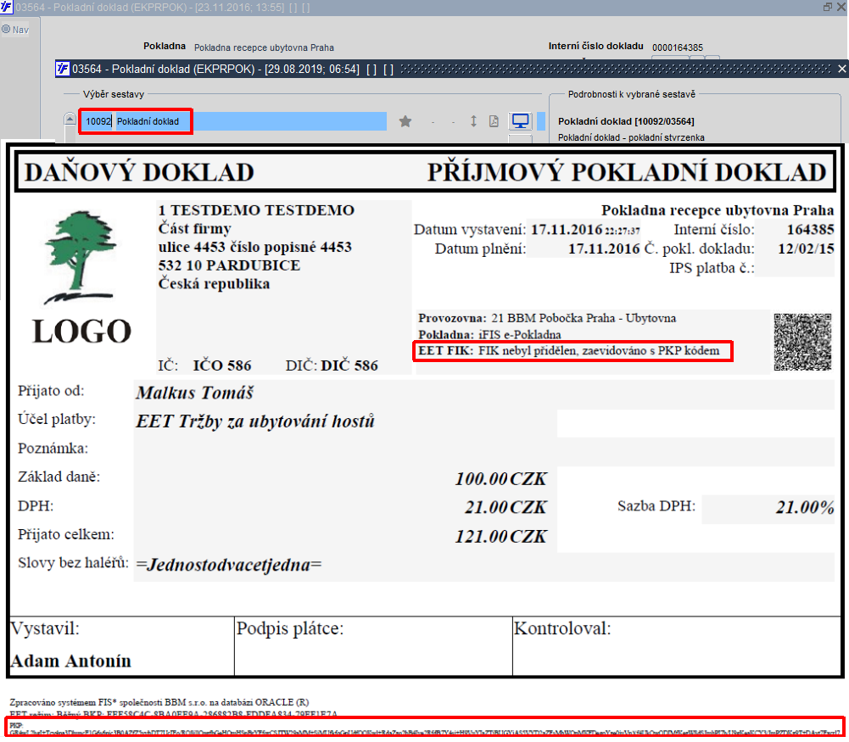Image resolution: width=849 pixels, height=742 pixels.
Task: Click 'Provozovna: 21 BBM Pobočka Praha - Ubytovna'
Action: tap(547, 318)
